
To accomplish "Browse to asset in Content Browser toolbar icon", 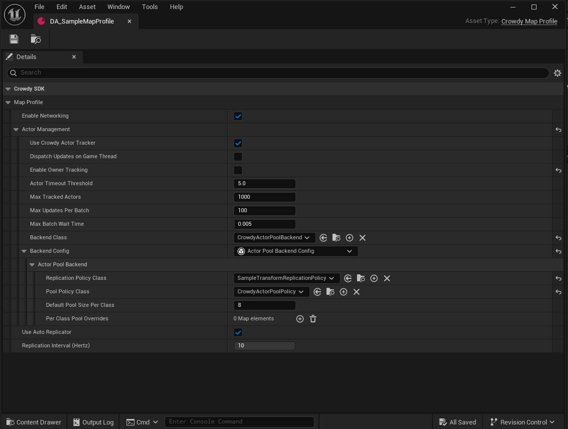I will (x=35, y=39).
